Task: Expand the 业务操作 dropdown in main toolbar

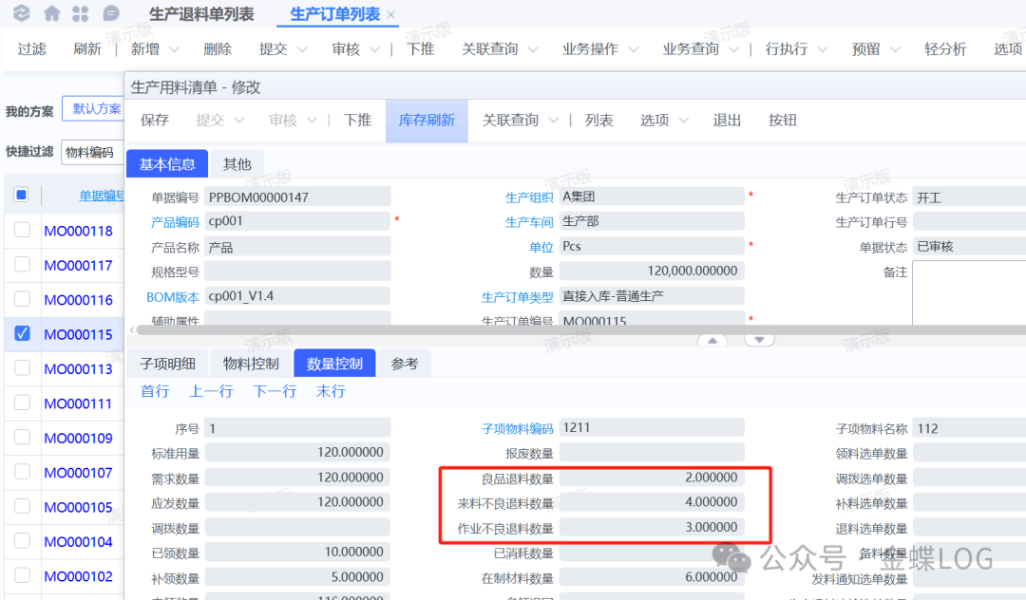Action: (600, 49)
